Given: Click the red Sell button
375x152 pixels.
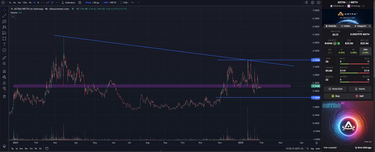Looking at the screenshot, I should tap(360, 96).
